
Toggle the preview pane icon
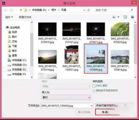click(125, 17)
